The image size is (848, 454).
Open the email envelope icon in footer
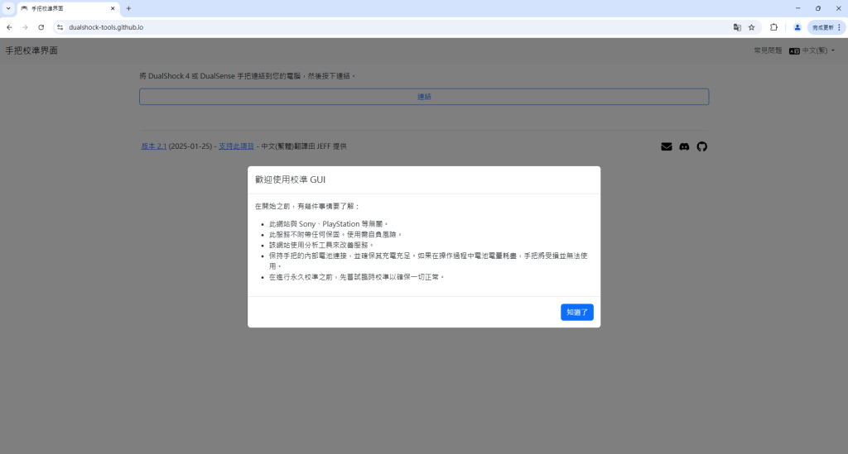coord(667,146)
